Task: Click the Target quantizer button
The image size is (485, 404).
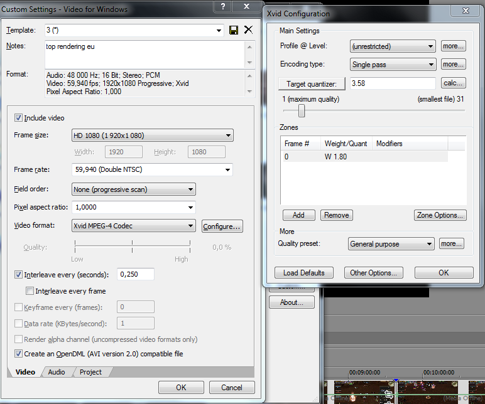Action: click(312, 83)
